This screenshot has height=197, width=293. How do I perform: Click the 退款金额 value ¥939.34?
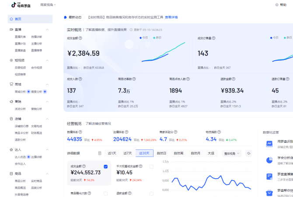click(x=232, y=91)
